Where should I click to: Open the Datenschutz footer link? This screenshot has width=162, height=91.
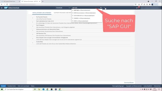tap(157, 86)
